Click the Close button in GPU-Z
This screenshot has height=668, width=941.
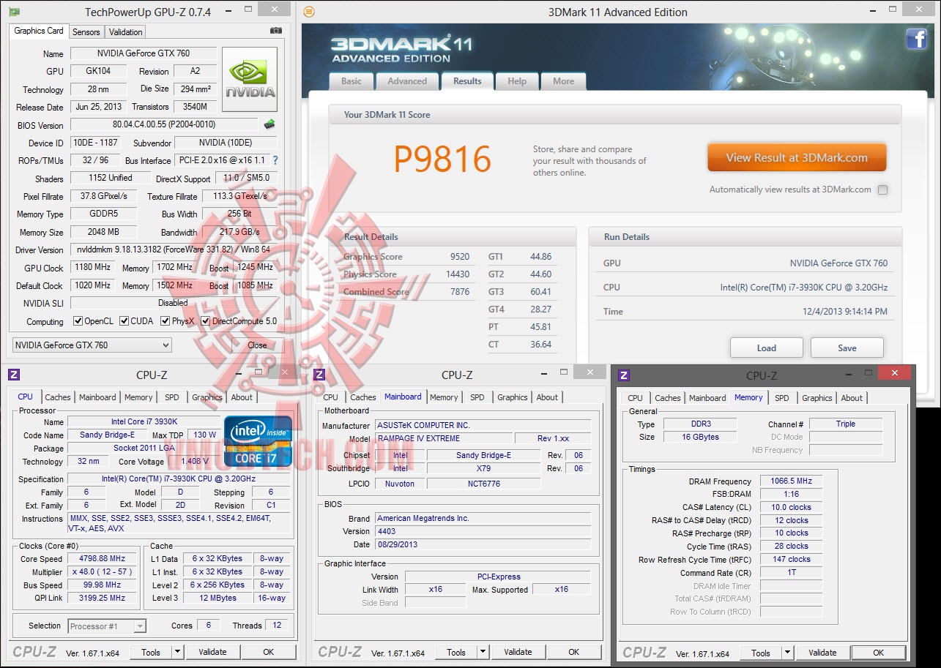click(x=257, y=345)
